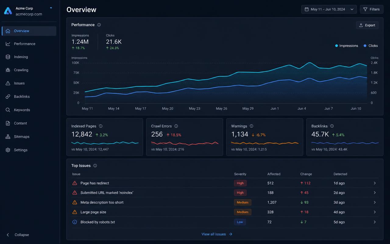The image size is (390, 244).
Task: Click the Jun 4 label on chart axis
Action: pos(302,109)
